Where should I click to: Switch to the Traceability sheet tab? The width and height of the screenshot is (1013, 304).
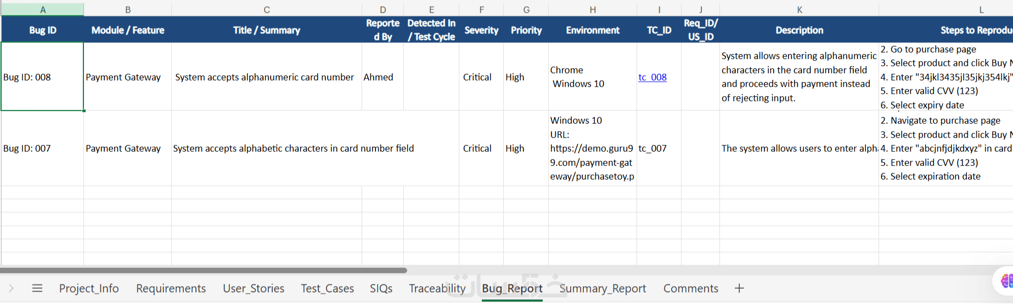coord(437,288)
